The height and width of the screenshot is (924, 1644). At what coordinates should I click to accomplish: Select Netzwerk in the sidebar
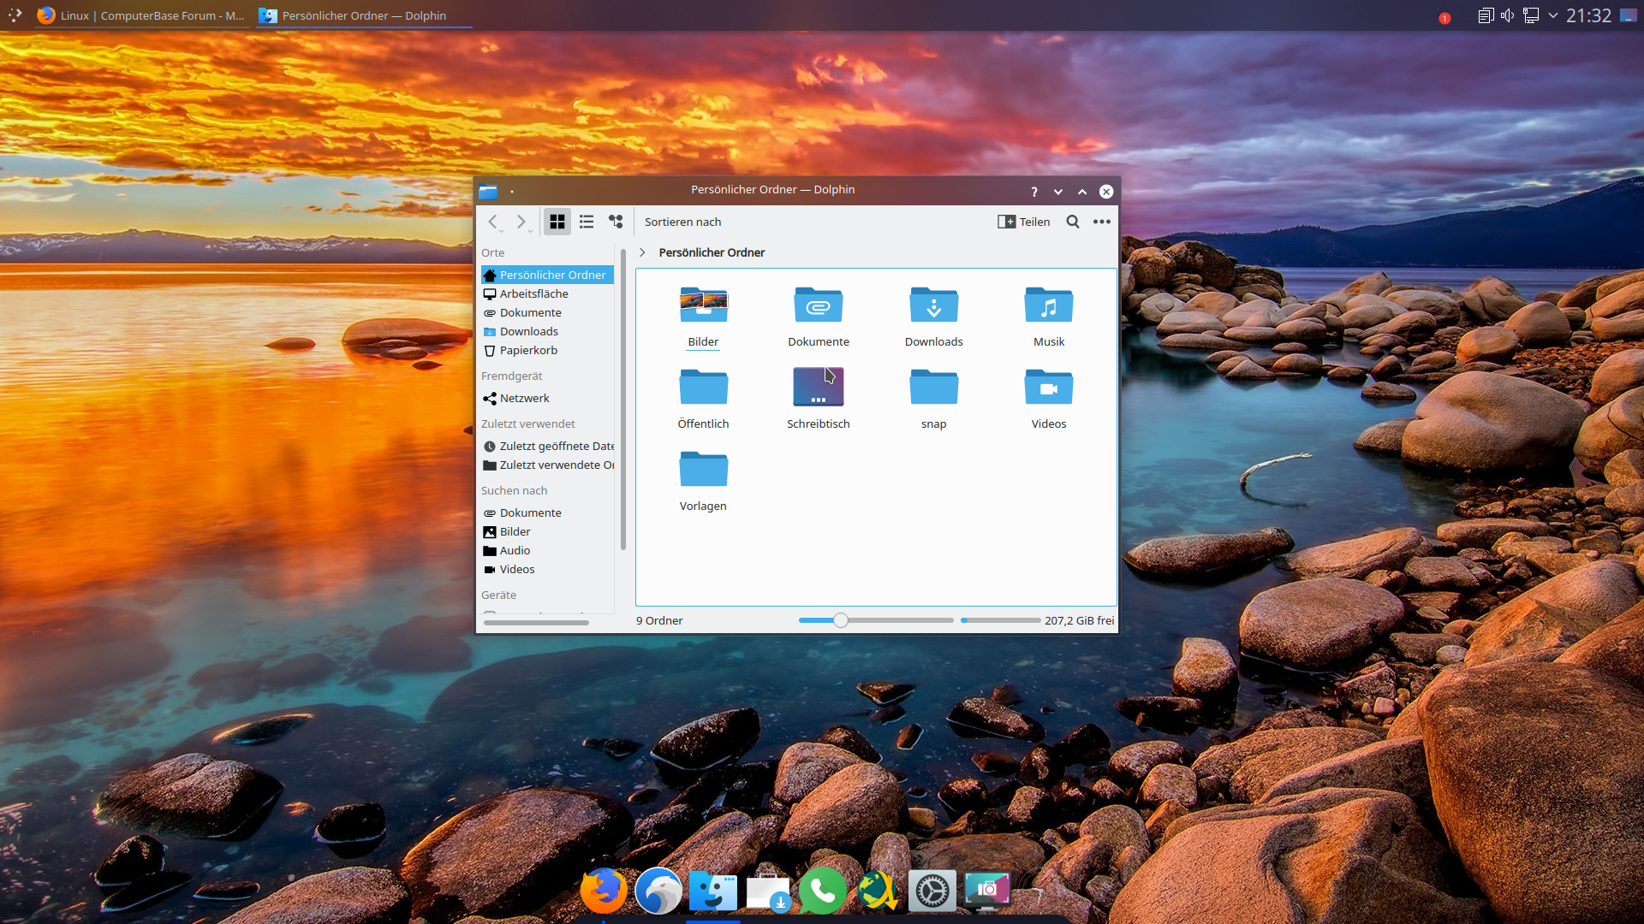pyautogui.click(x=524, y=398)
